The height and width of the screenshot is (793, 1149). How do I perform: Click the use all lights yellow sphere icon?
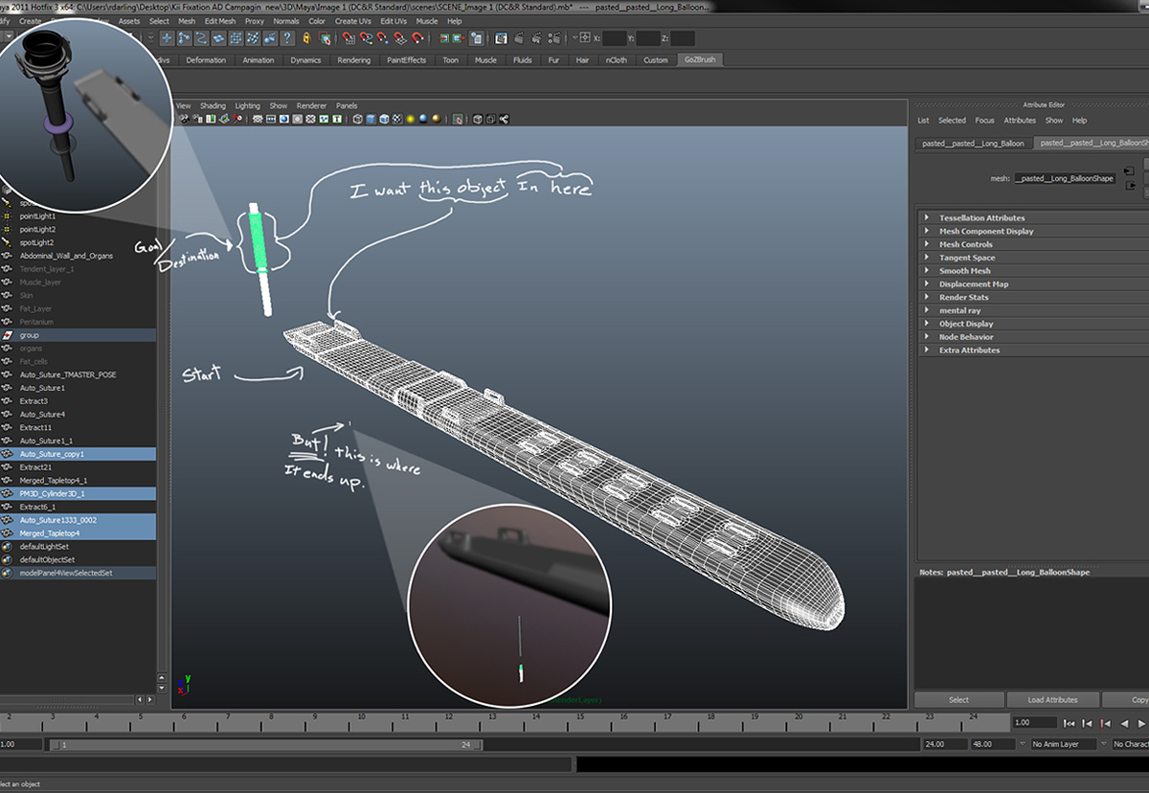click(x=410, y=119)
